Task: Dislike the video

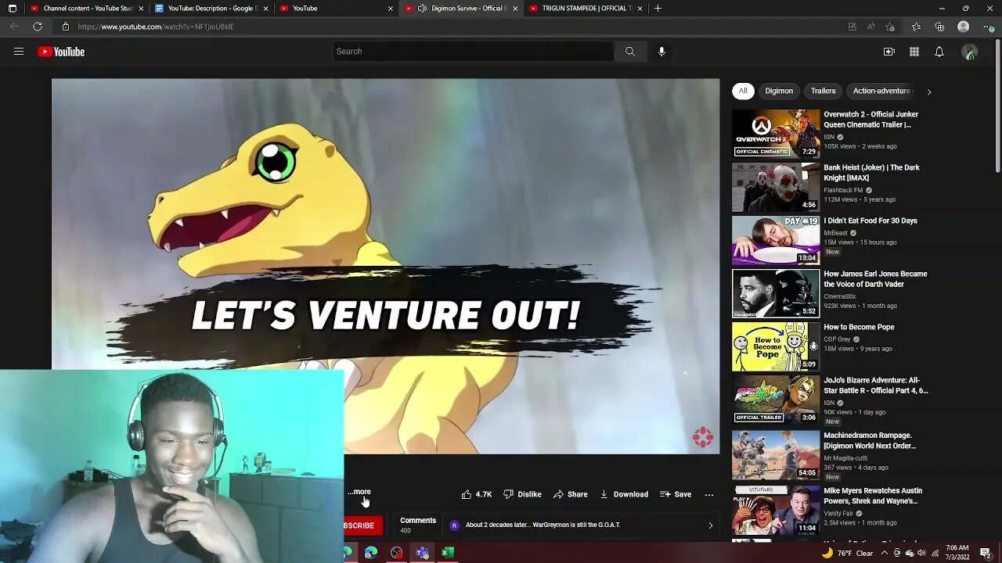Action: coord(522,494)
